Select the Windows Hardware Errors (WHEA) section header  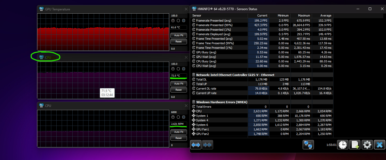(221, 102)
